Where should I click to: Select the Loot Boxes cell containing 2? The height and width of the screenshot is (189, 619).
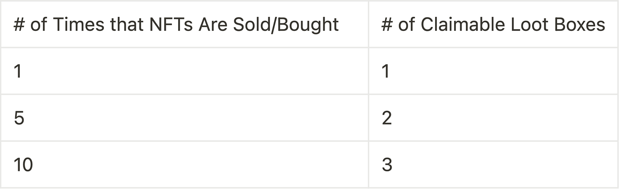(494, 117)
